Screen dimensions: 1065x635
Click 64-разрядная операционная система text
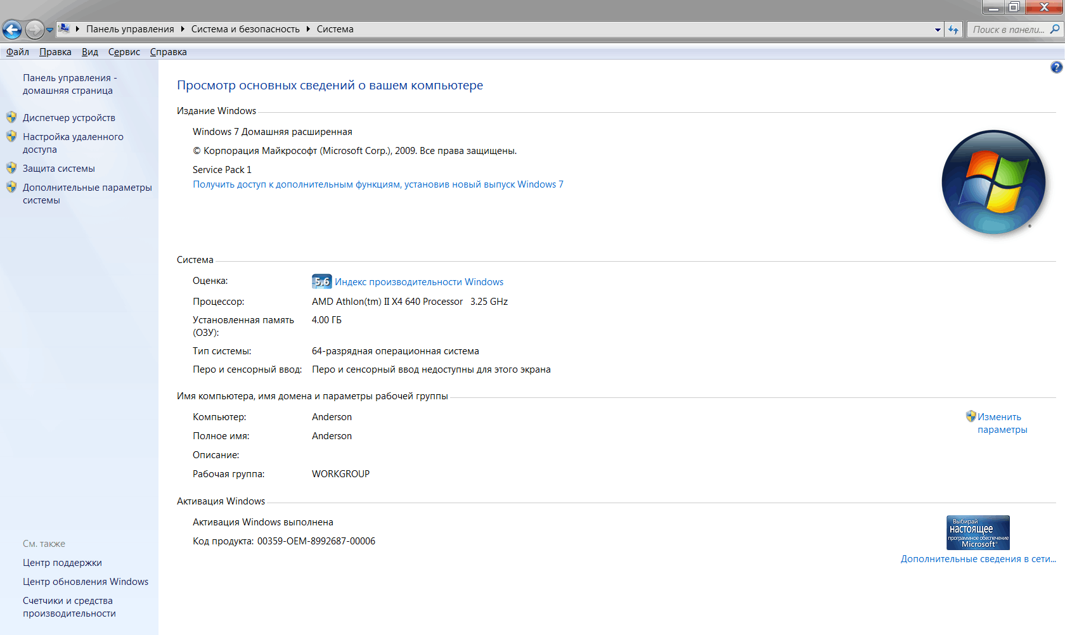[396, 351]
